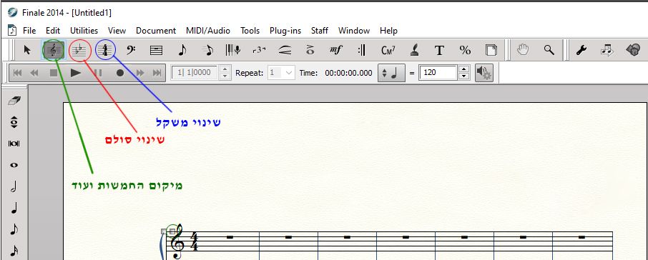This screenshot has width=648, height=260.
Task: Select the Special Tools wrench
Action: (x=581, y=50)
